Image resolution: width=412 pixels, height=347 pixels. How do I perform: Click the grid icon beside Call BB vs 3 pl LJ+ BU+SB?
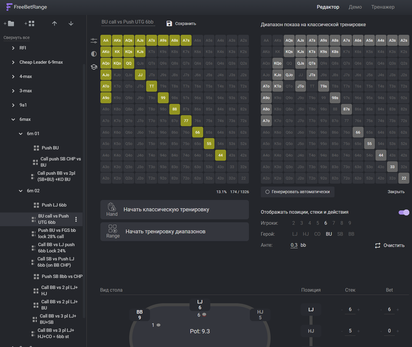[34, 319]
